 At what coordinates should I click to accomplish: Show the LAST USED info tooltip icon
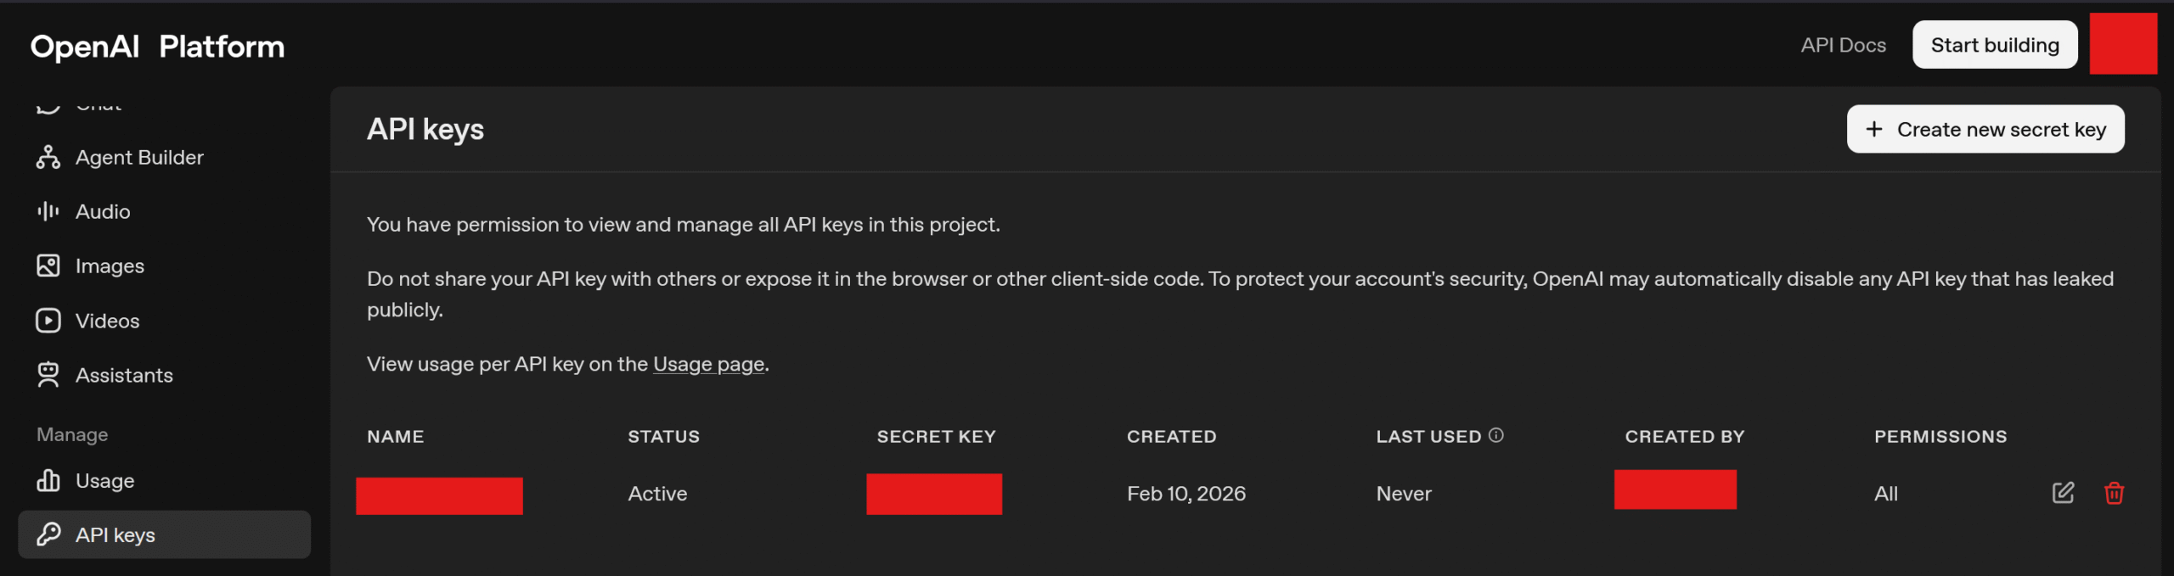1496,435
